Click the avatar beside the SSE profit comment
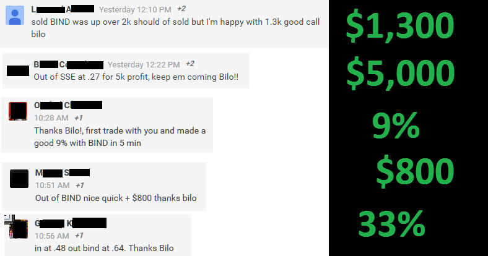The height and width of the screenshot is (256, 488). 18,70
